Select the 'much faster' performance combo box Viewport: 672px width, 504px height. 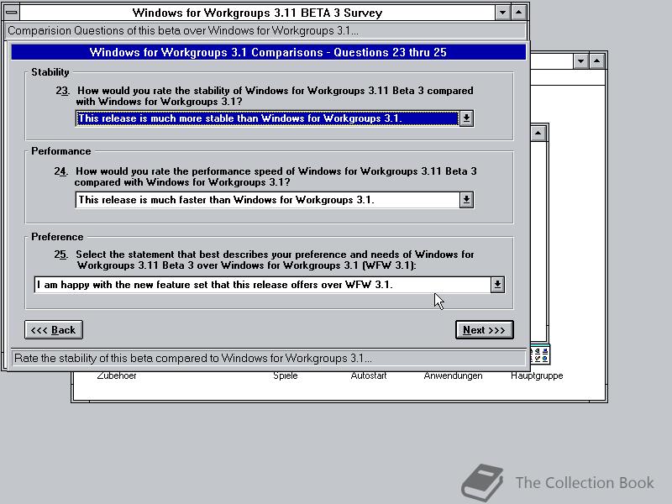[267, 200]
